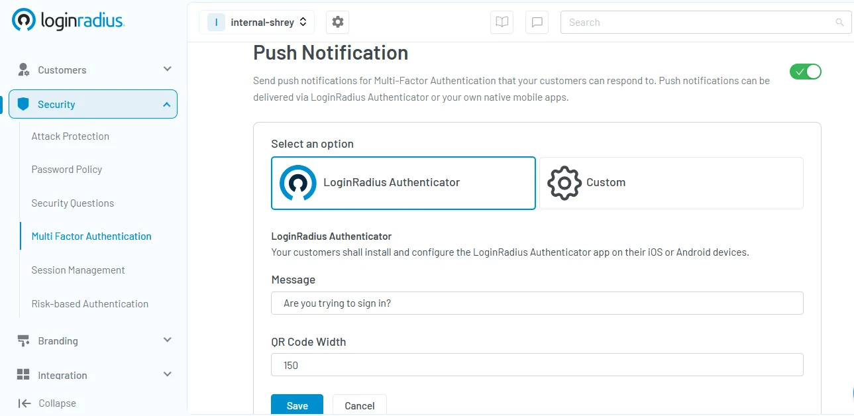Click the Save button

pos(297,405)
